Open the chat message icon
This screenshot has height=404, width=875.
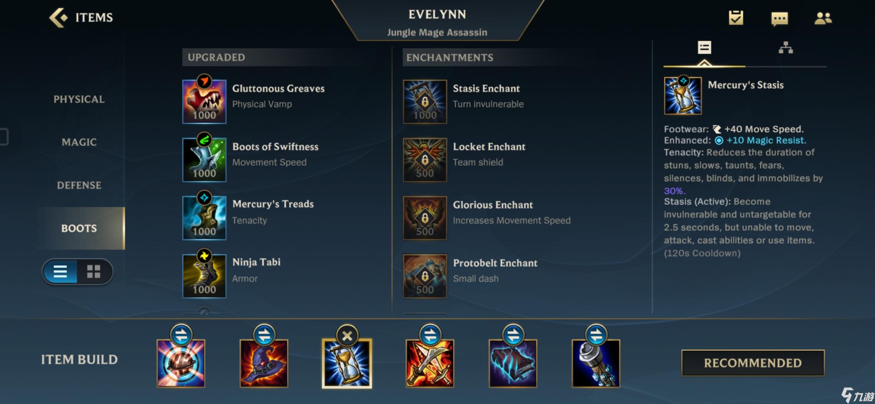(x=779, y=18)
